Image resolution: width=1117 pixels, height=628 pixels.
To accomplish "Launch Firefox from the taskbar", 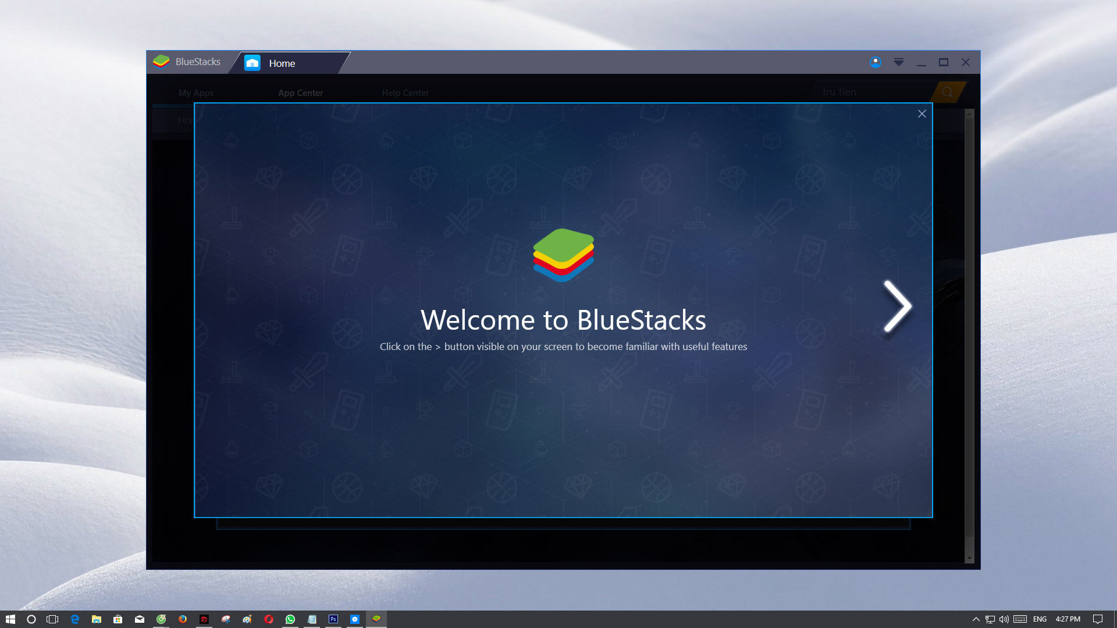I will [x=183, y=619].
